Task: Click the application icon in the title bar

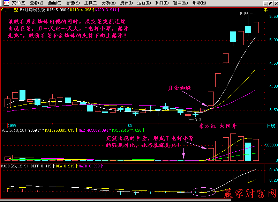Action: 5,3
